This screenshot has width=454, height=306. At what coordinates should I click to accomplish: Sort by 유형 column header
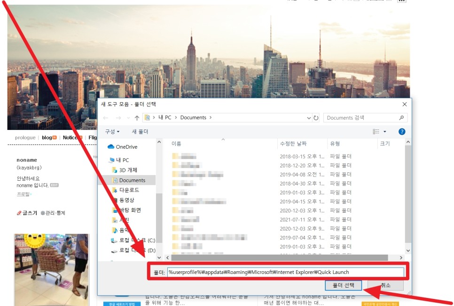click(x=335, y=144)
